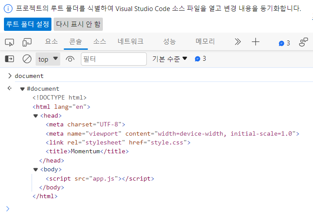This screenshot has width=313, height=218.
Task: Select the 콘솔 tab
Action: [76, 41]
